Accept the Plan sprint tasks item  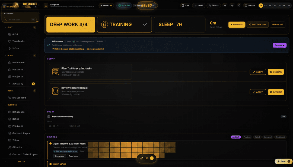(258, 72)
